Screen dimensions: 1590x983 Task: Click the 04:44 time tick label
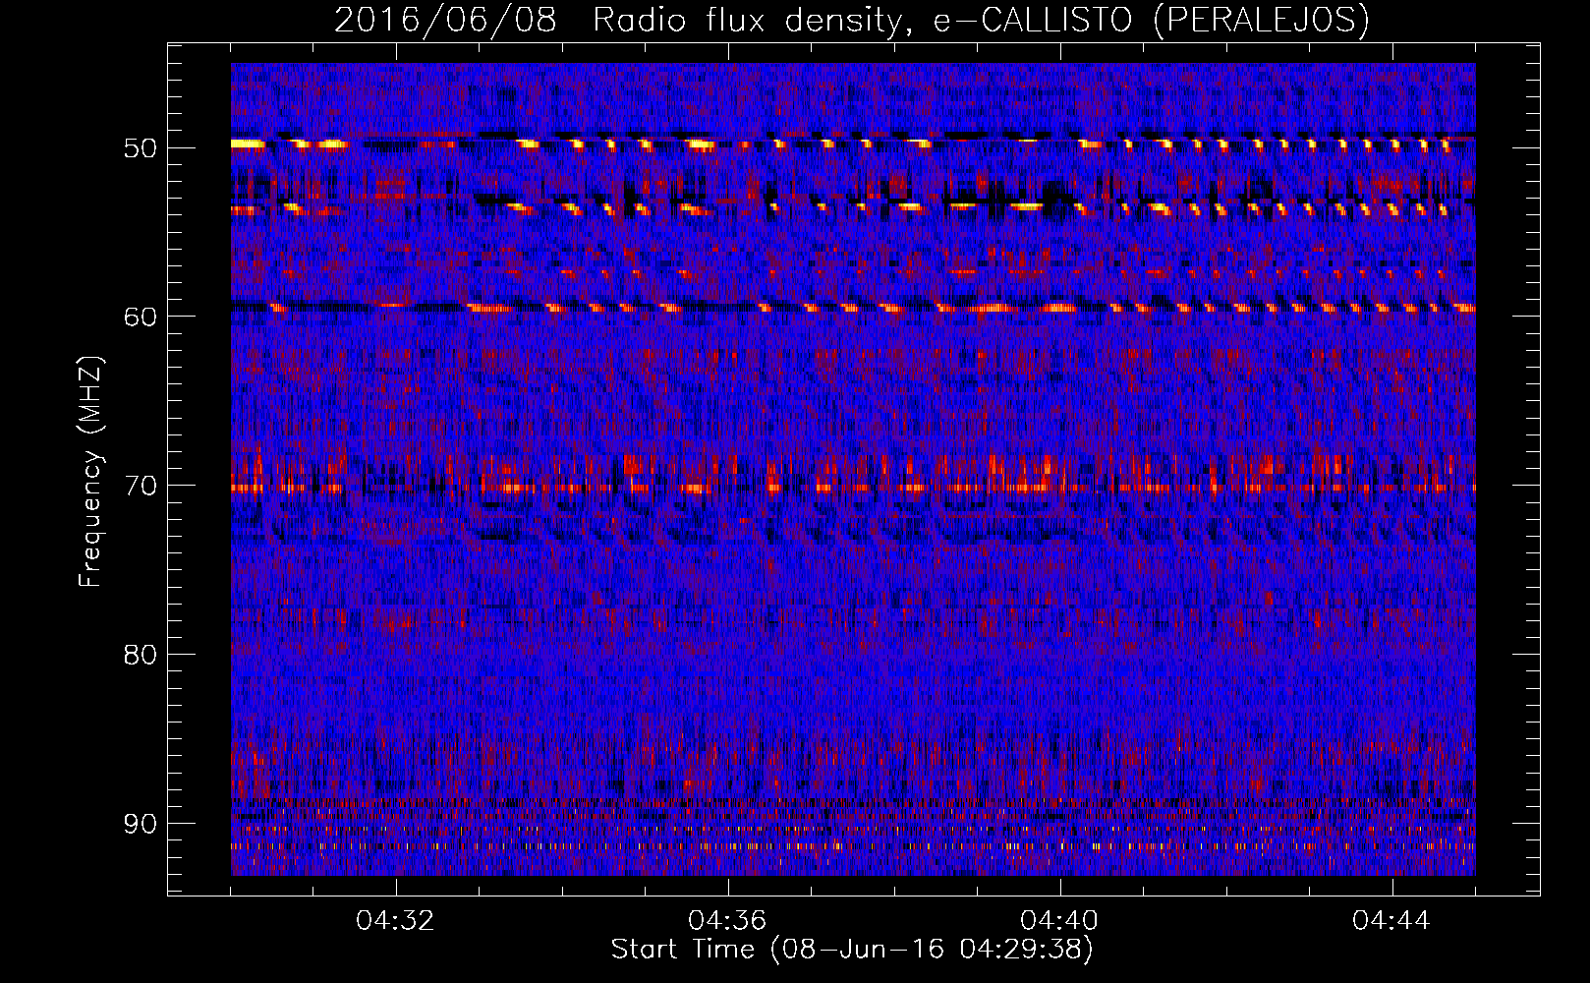(1391, 921)
